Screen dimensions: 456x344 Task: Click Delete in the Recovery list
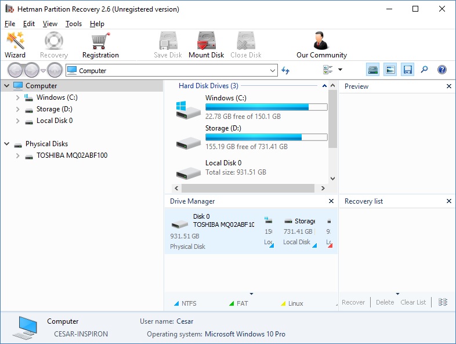(x=385, y=302)
